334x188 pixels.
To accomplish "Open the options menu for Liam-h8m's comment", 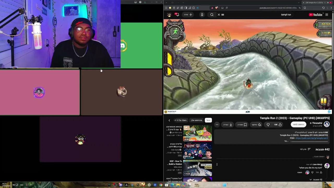I will (217, 164).
